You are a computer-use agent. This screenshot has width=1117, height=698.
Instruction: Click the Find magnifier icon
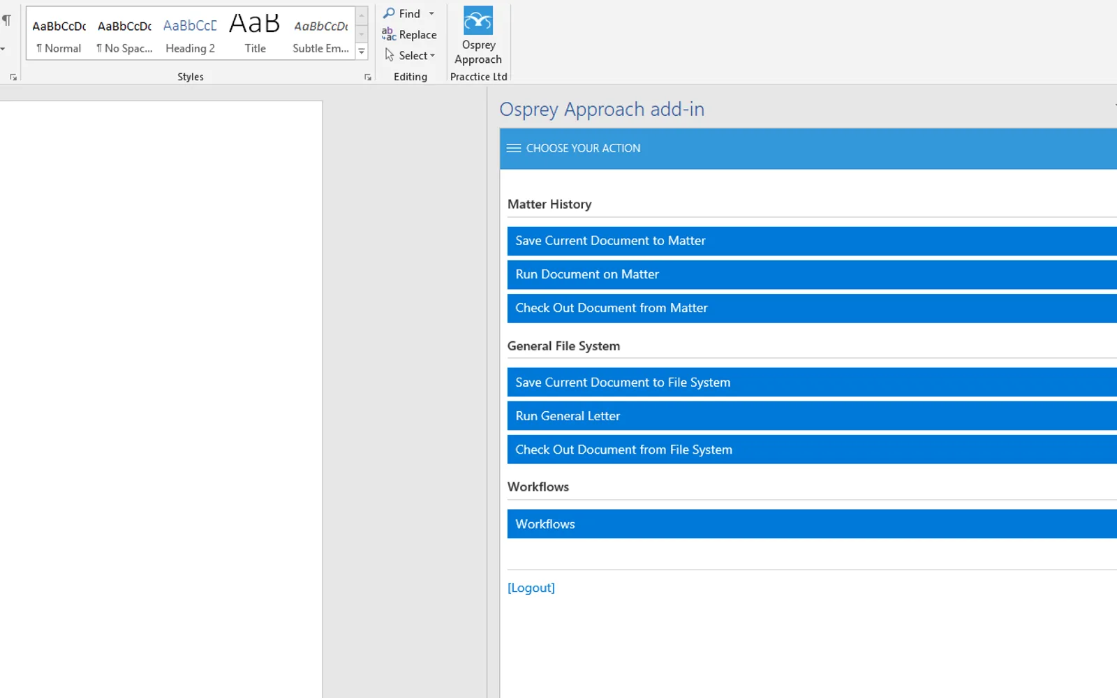[x=389, y=13]
